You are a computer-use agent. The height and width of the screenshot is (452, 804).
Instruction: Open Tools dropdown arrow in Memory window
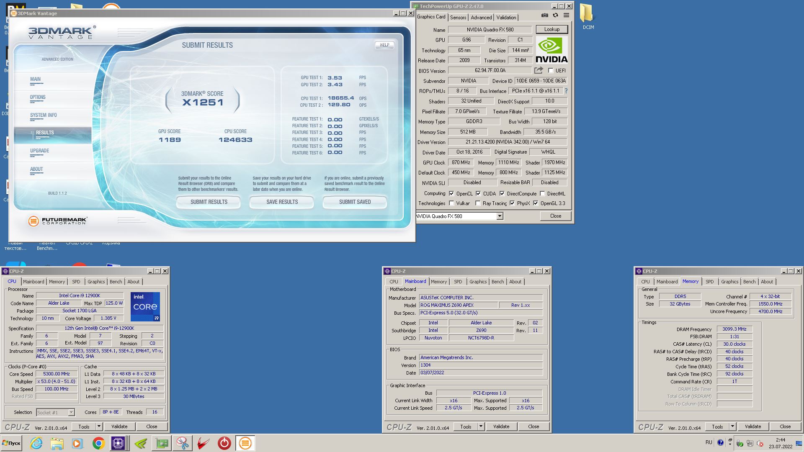(733, 426)
